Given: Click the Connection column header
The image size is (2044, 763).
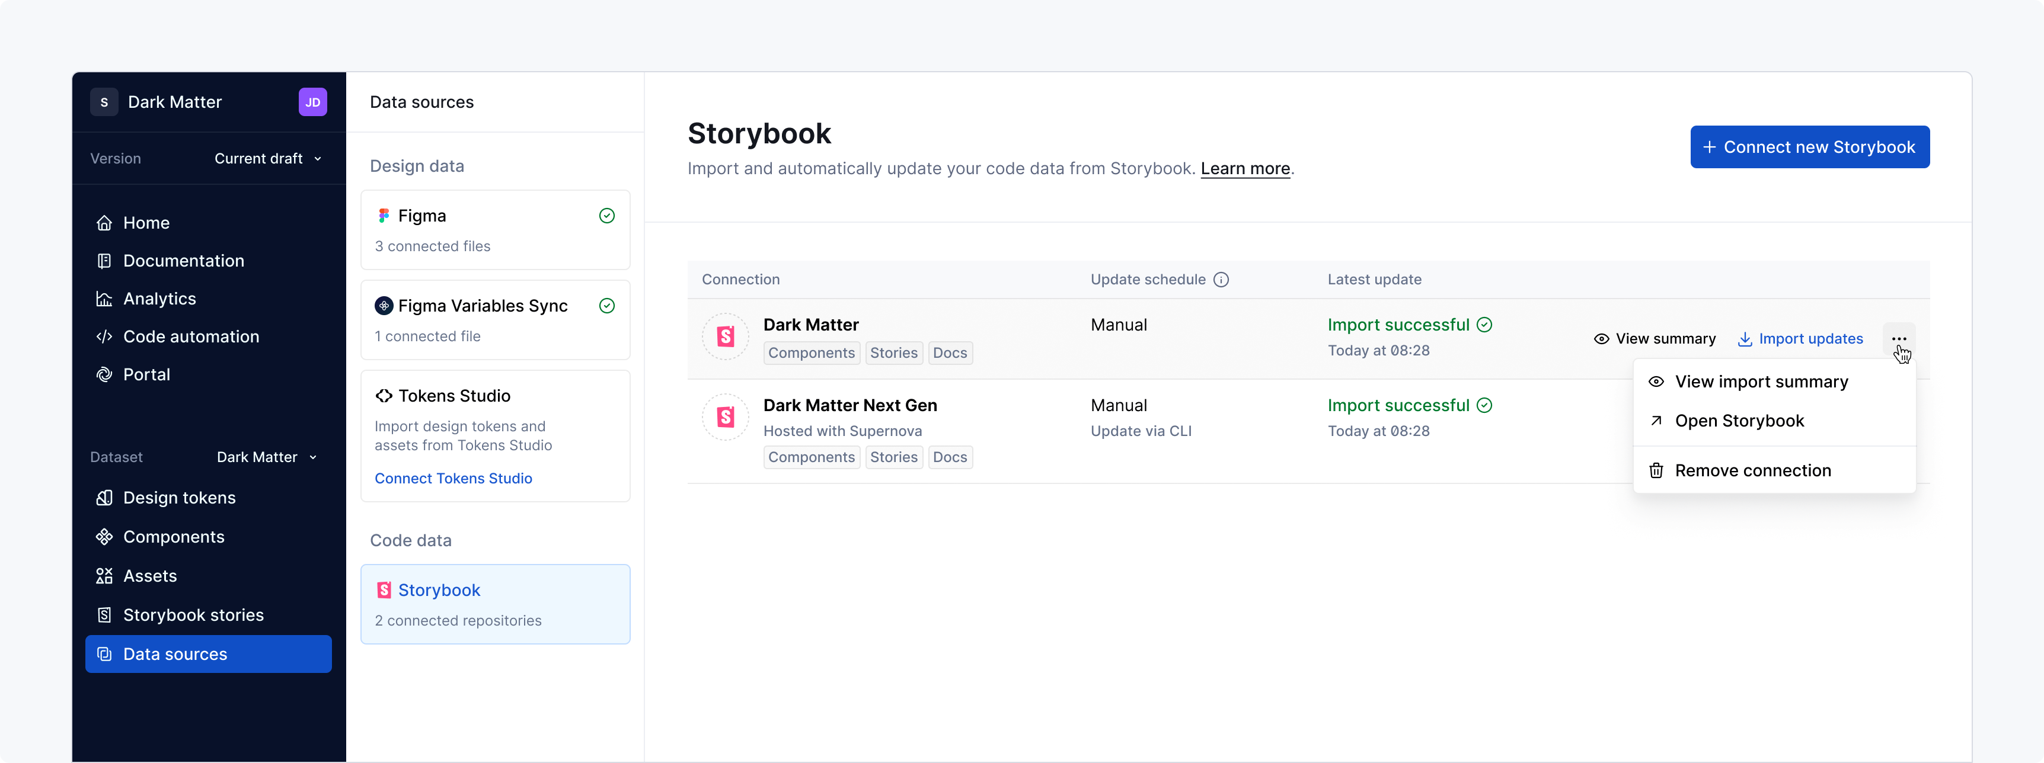Looking at the screenshot, I should coord(740,280).
